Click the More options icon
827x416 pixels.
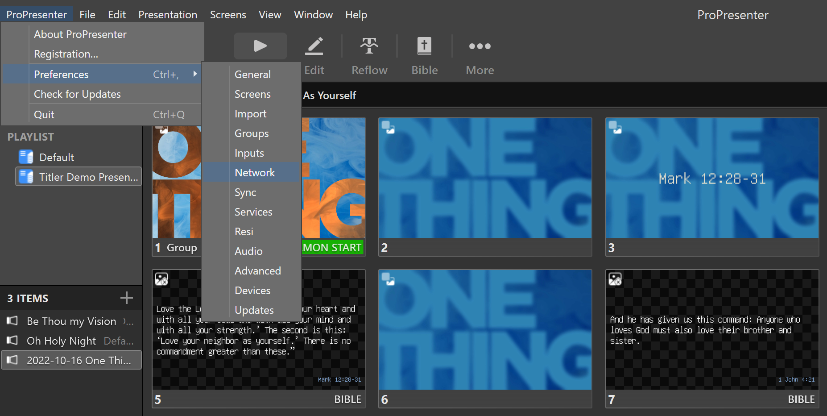point(479,46)
